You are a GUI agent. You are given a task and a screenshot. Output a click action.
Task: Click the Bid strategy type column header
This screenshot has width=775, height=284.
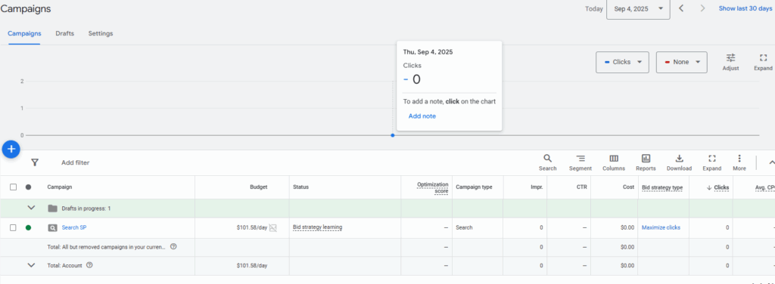[661, 187]
